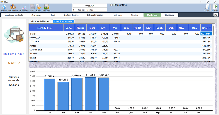Image resolution: width=219 pixels, height=115 pixels.
Task: Click the Janv. column header
Action: tap(69, 28)
